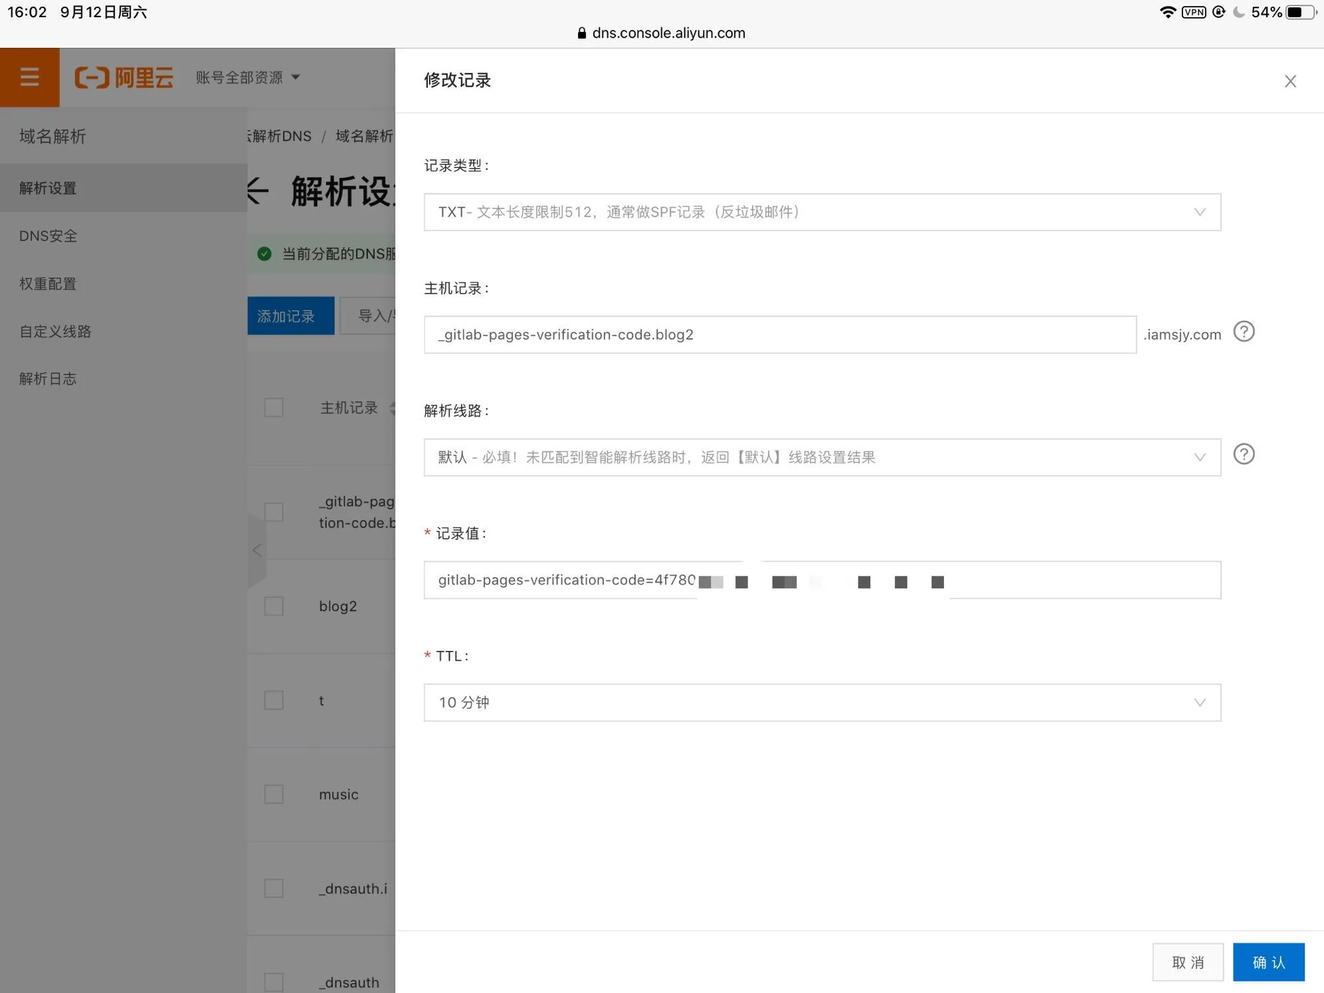This screenshot has height=993, width=1324.
Task: Tap the VPN status indicator
Action: pos(1194,12)
